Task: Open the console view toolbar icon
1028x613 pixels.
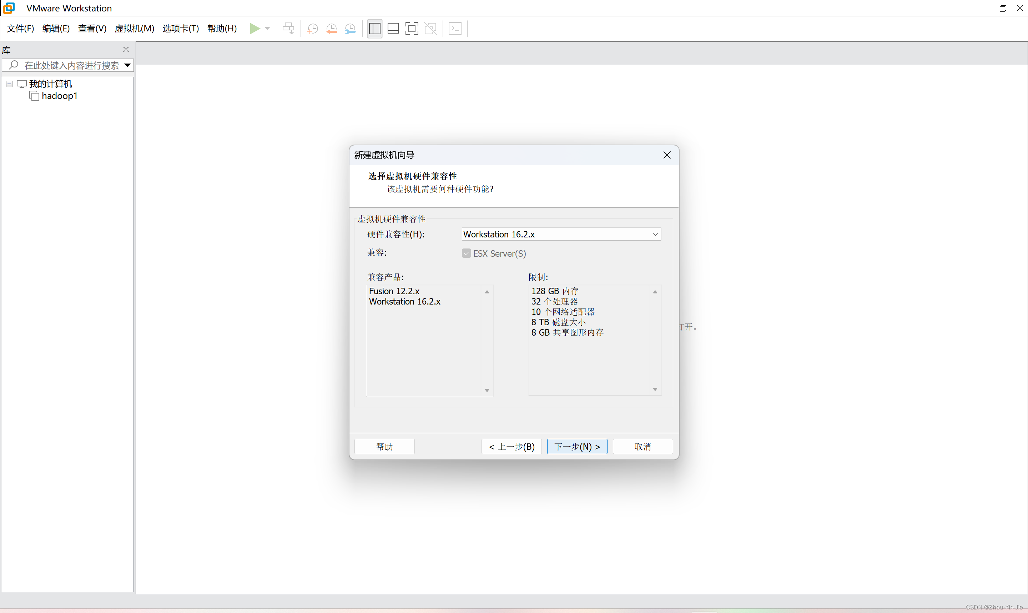Action: pyautogui.click(x=455, y=29)
